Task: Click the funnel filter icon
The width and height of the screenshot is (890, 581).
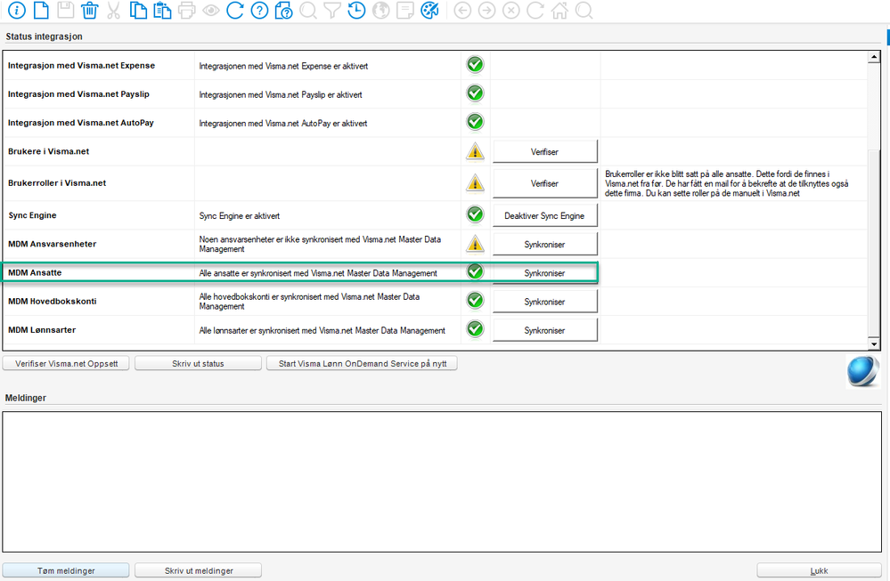Action: pos(332,10)
